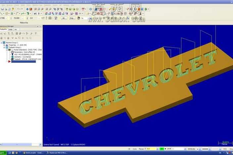Open Operations Manager help icon

pyautogui.click(x=36, y=33)
